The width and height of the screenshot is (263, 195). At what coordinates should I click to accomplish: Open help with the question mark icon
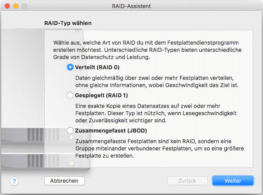point(14,181)
